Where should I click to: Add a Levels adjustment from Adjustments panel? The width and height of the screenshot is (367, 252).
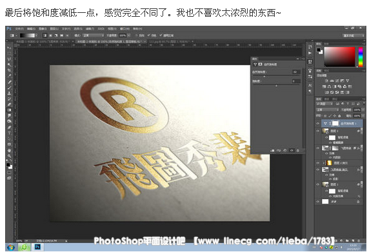[332, 81]
